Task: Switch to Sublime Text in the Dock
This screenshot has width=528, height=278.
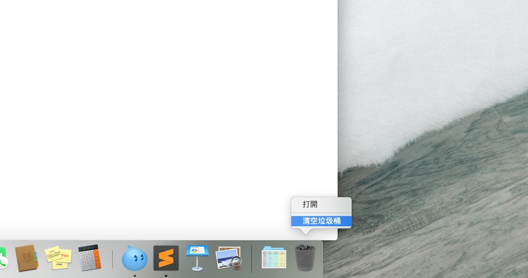Action: click(x=166, y=258)
